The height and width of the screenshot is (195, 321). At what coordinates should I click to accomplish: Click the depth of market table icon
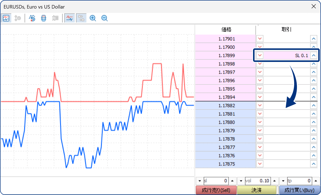click(44, 18)
